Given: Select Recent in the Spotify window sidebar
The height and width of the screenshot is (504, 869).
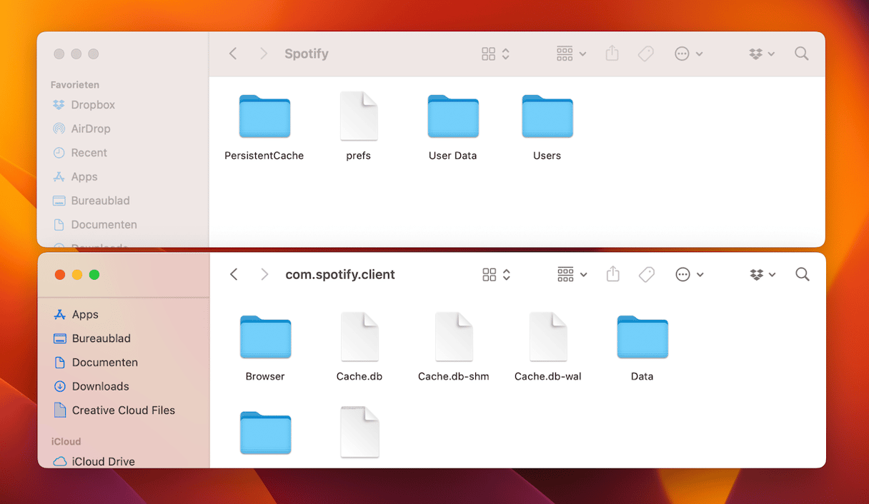Looking at the screenshot, I should 80,153.
